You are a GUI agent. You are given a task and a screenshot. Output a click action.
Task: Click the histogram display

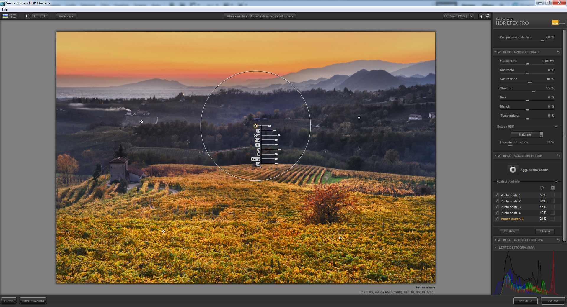pos(527,273)
